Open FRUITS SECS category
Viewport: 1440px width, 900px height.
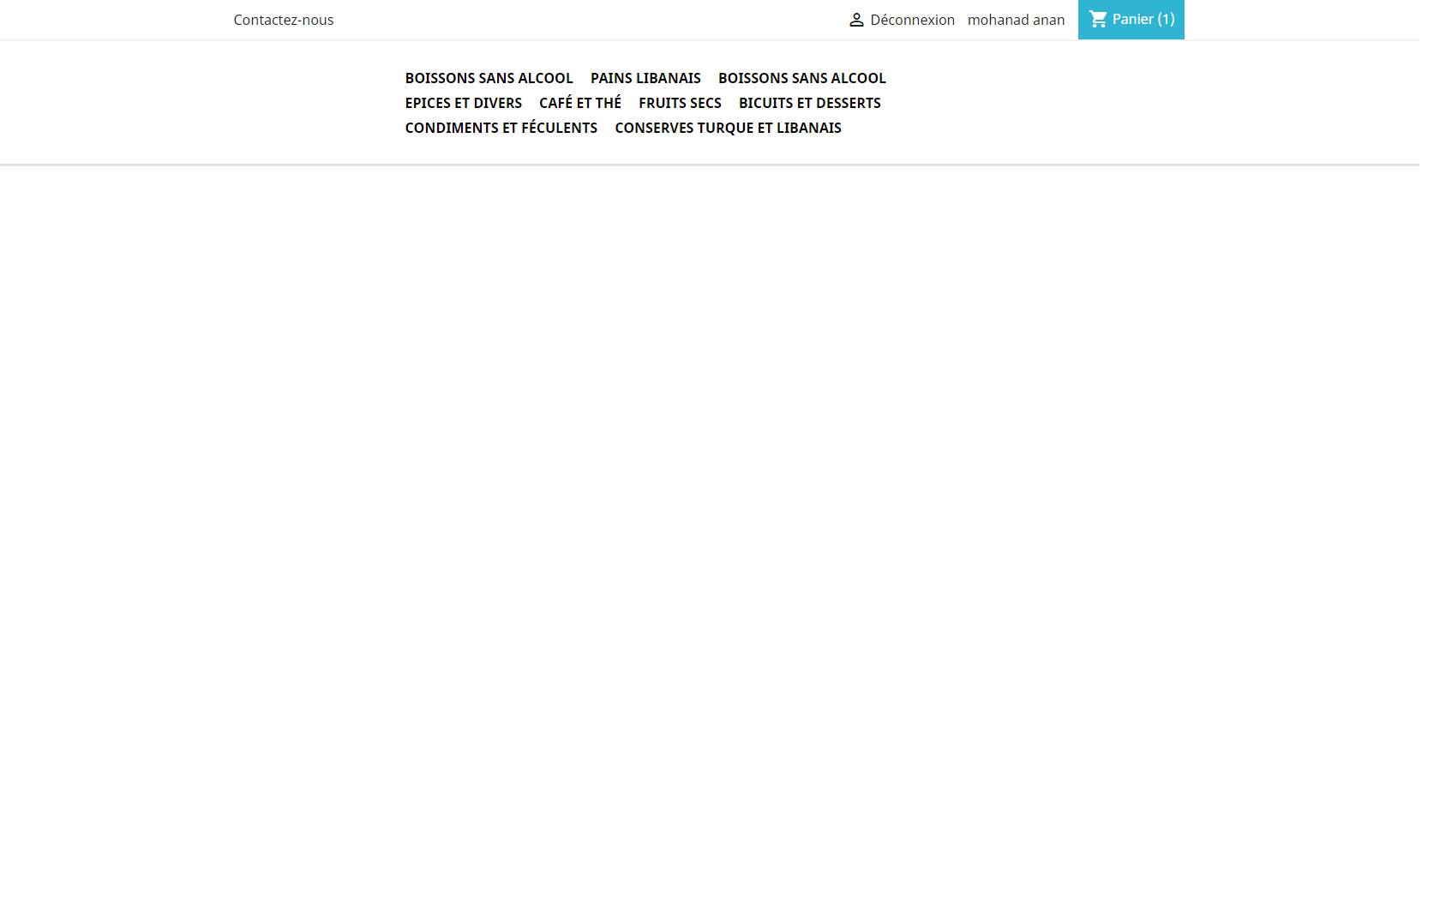(x=680, y=103)
